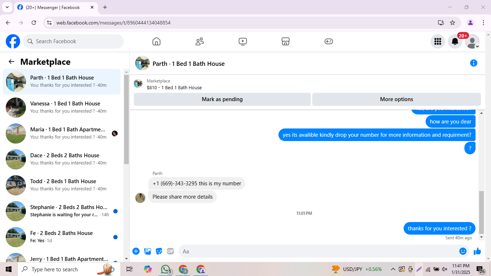Open Task View on the taskbar
The width and height of the screenshot is (491, 276).
coord(129,269)
